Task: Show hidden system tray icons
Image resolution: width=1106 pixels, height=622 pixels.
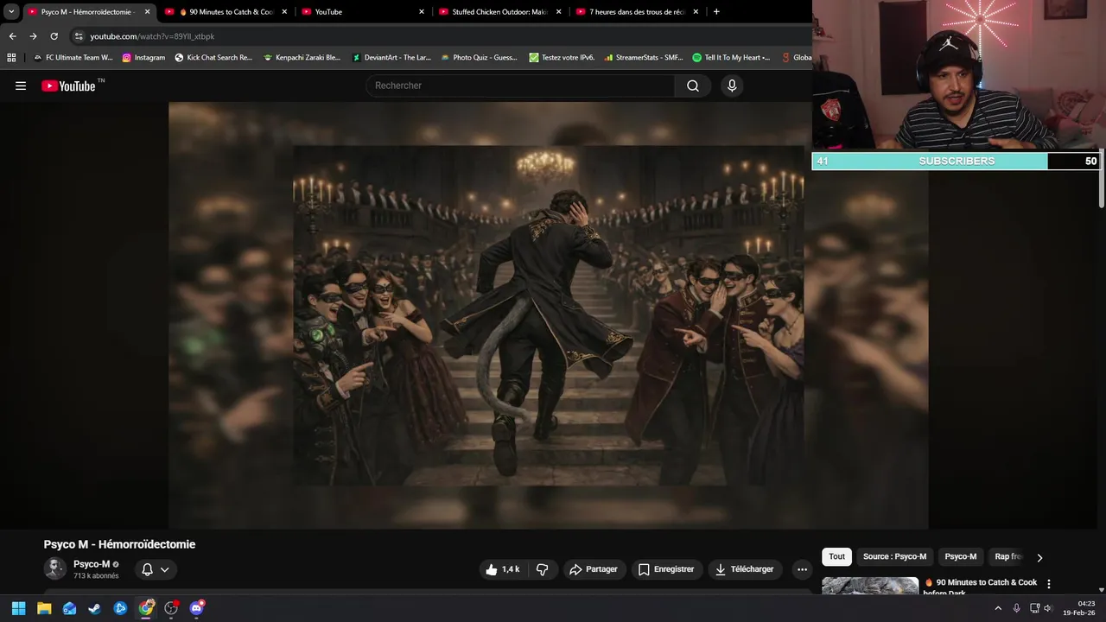Action: (998, 608)
